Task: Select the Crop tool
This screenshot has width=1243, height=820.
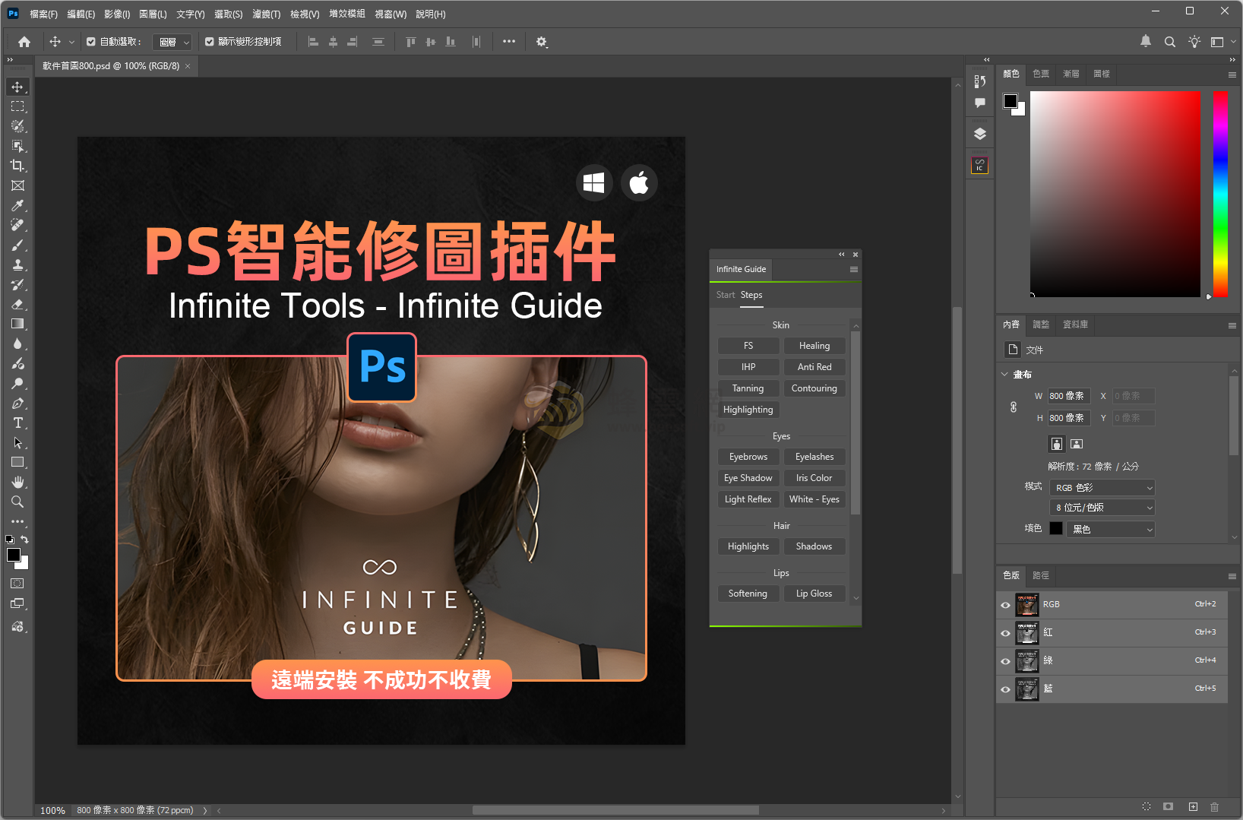Action: point(17,166)
